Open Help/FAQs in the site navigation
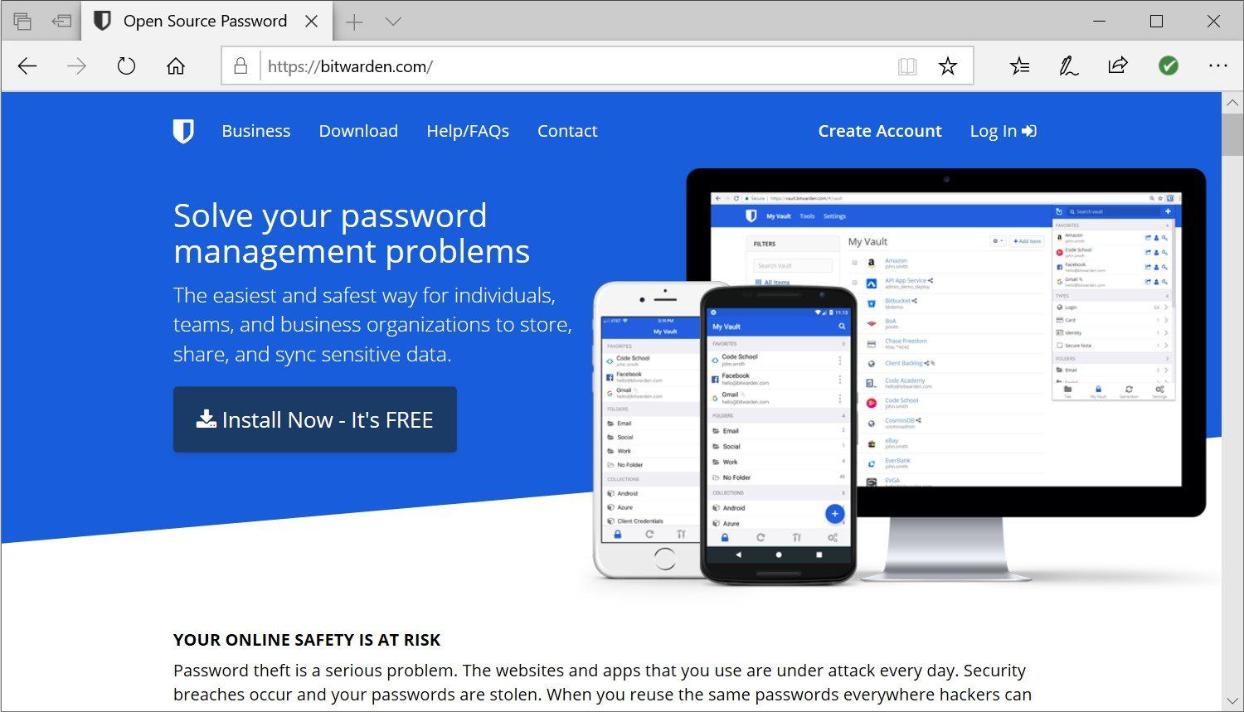1244x712 pixels. 468,131
